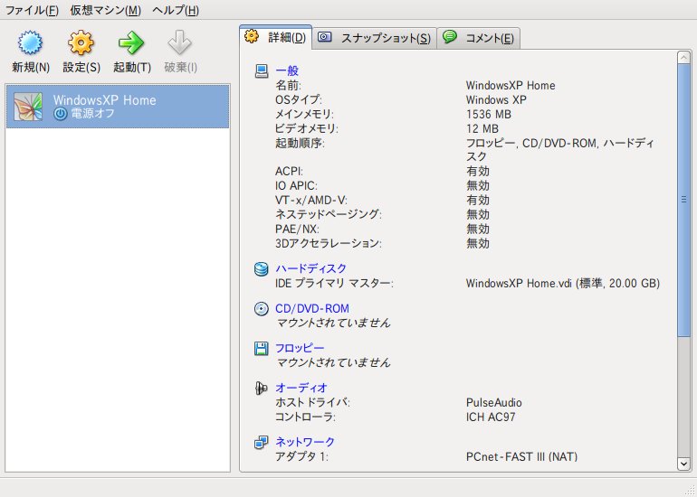Click the Windows XP OS type value
The height and width of the screenshot is (497, 697).
click(x=496, y=99)
